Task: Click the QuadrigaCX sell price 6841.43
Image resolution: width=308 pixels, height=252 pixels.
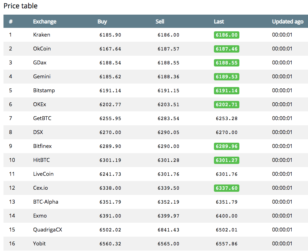Action: point(168,230)
